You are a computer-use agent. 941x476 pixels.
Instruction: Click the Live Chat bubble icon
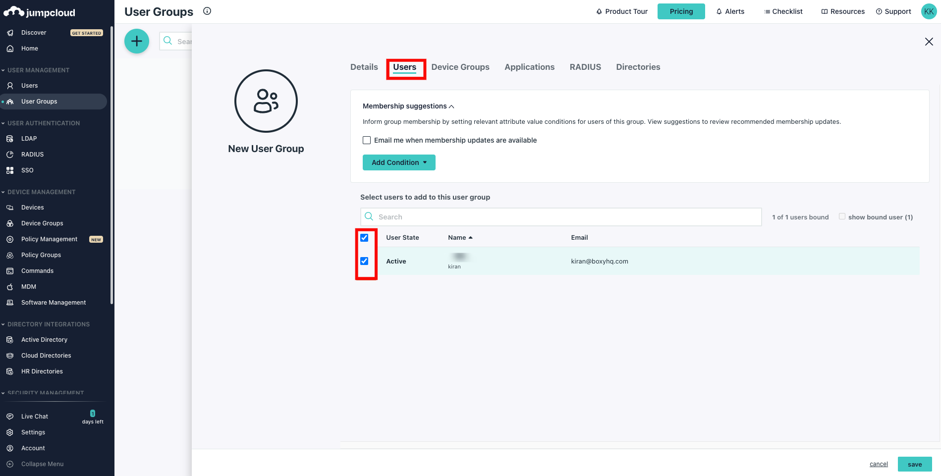pos(10,417)
